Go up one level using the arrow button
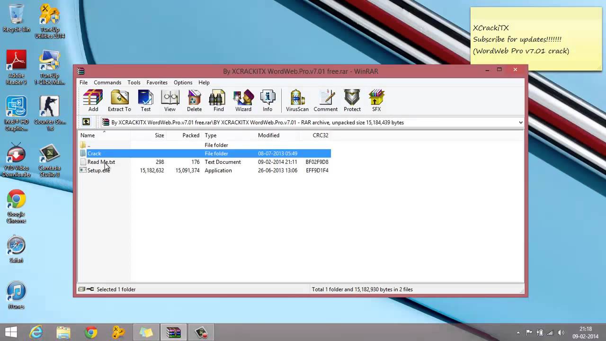 (86, 122)
